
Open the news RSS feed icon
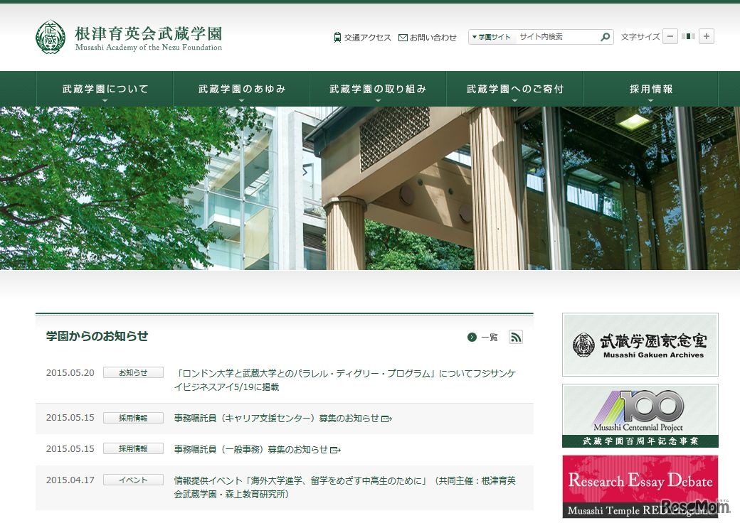click(516, 338)
